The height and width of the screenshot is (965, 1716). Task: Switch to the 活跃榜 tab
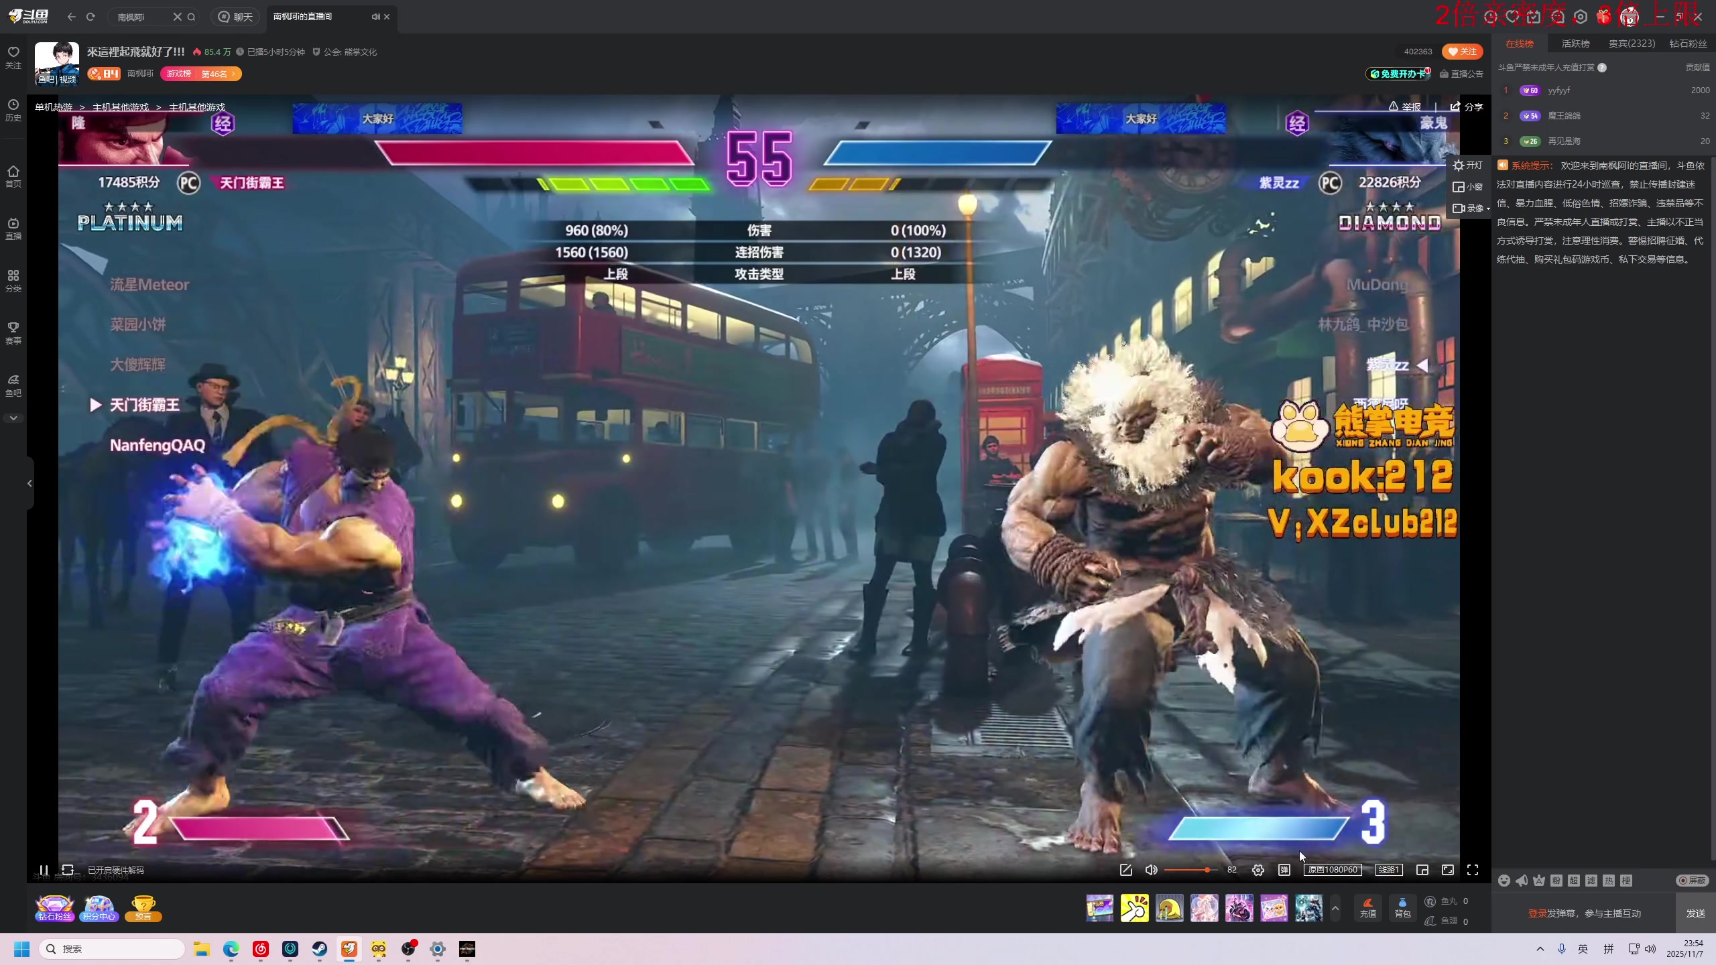[1575, 44]
